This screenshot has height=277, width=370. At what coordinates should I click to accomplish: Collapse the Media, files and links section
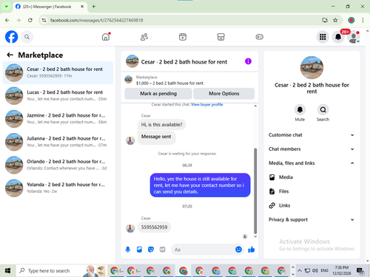tap(312, 163)
